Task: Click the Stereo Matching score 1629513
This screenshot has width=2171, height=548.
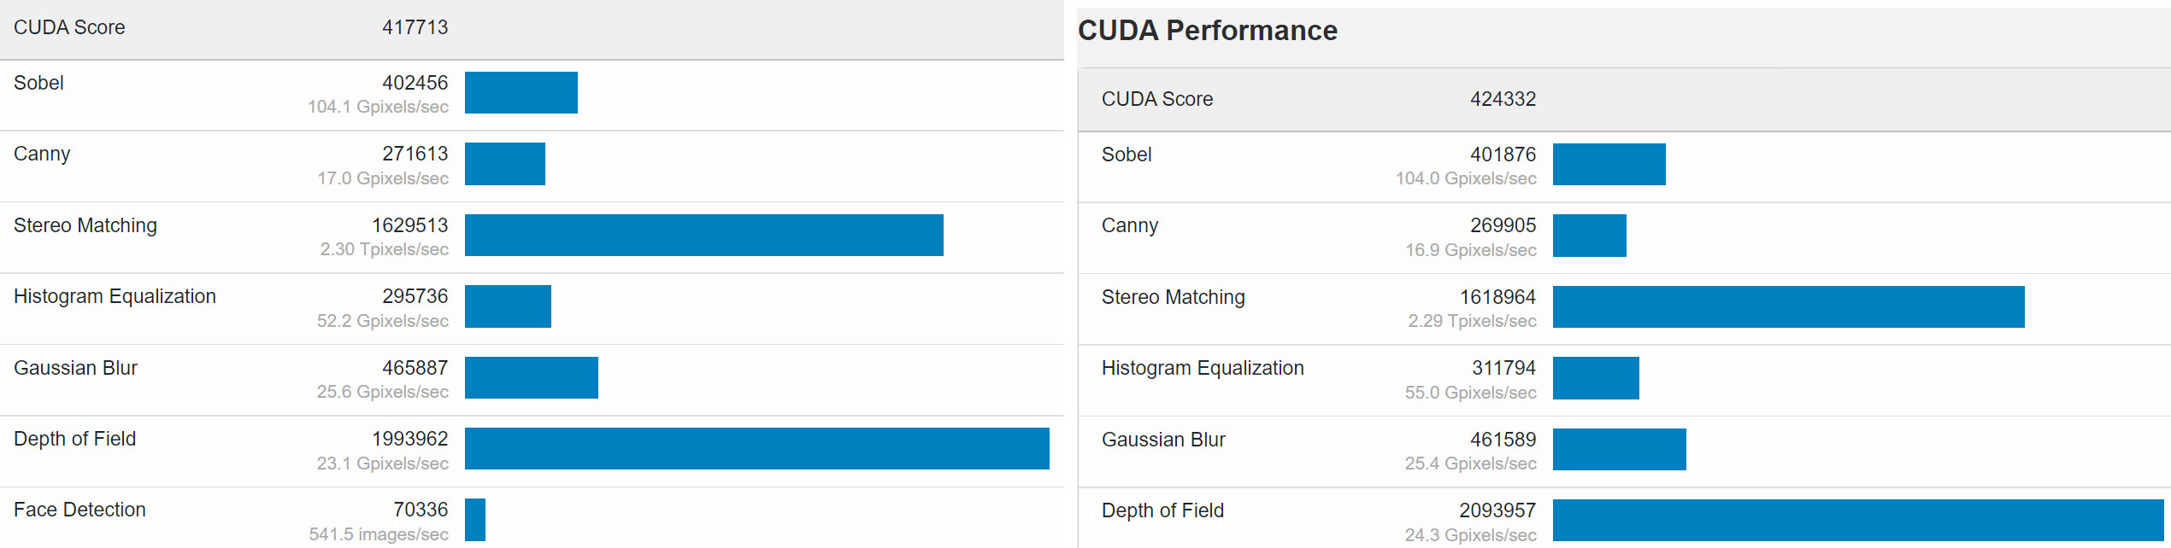Action: 409,225
